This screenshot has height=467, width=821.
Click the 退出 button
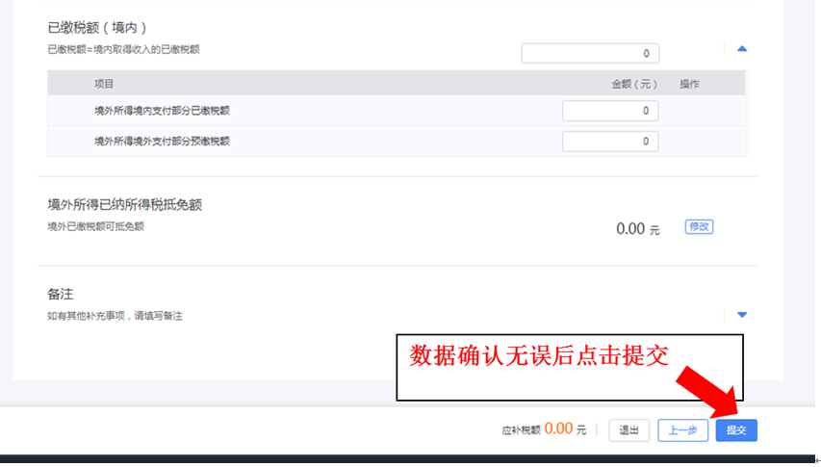tap(629, 430)
